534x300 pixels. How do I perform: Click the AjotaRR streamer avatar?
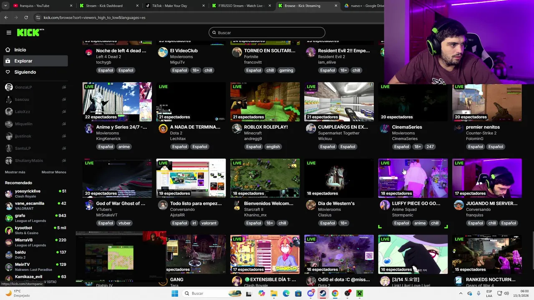point(163,205)
